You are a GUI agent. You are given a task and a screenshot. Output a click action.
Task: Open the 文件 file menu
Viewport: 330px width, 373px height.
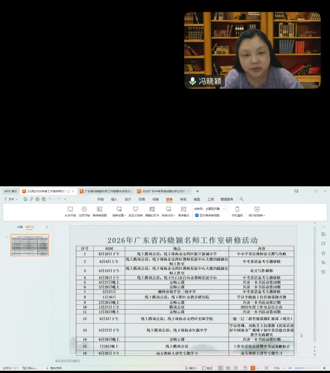tap(11, 199)
